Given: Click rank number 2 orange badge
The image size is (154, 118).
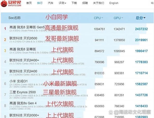Looking at the screenshot, I should 5,40.
